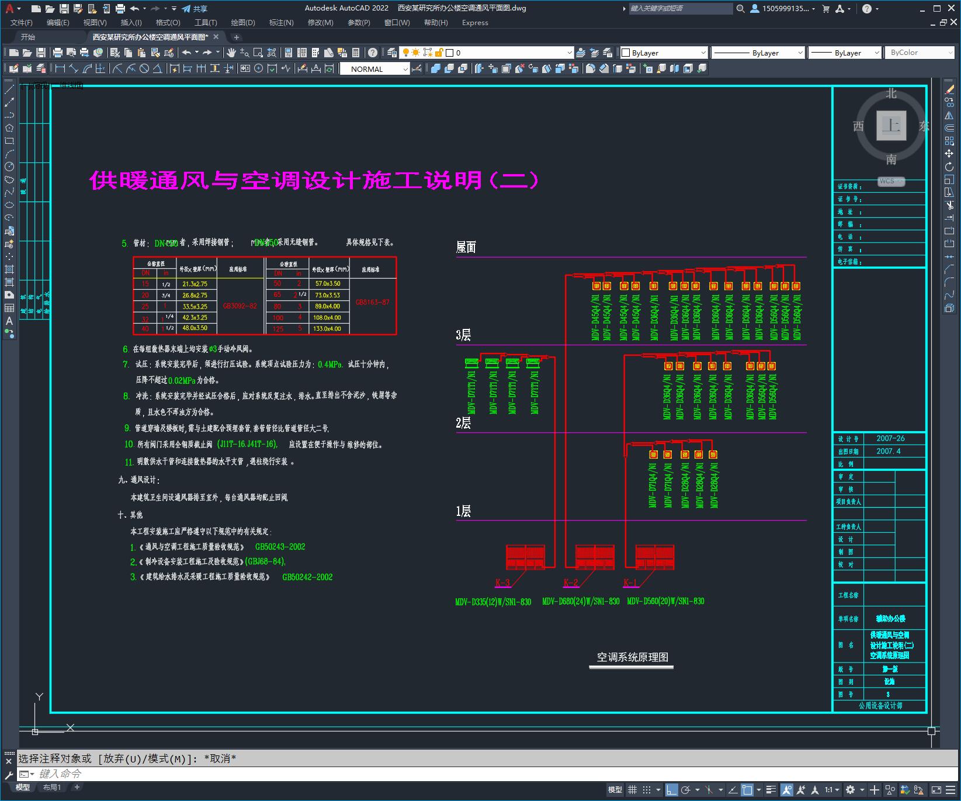Open the QuickCalc calculator icon

tap(356, 53)
